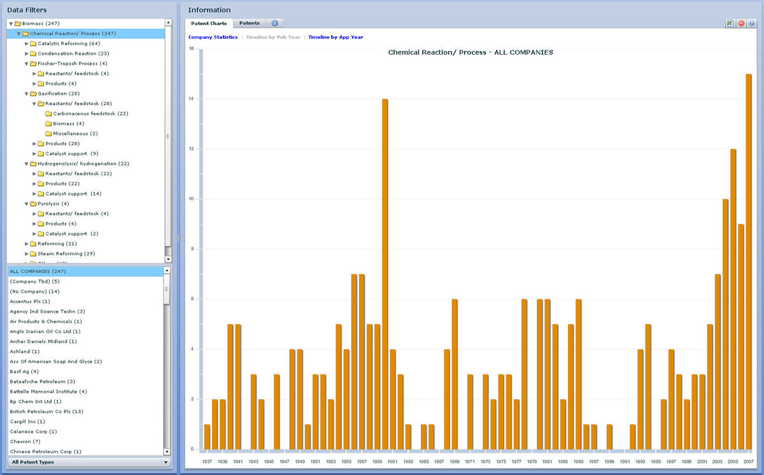The height and width of the screenshot is (475, 764).
Task: Collapse the Biomass (247) root node
Action: tap(11, 23)
